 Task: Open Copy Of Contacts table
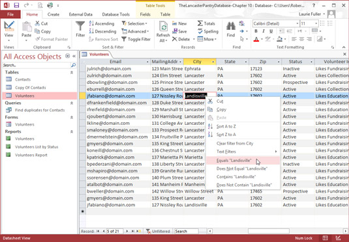click(30, 87)
